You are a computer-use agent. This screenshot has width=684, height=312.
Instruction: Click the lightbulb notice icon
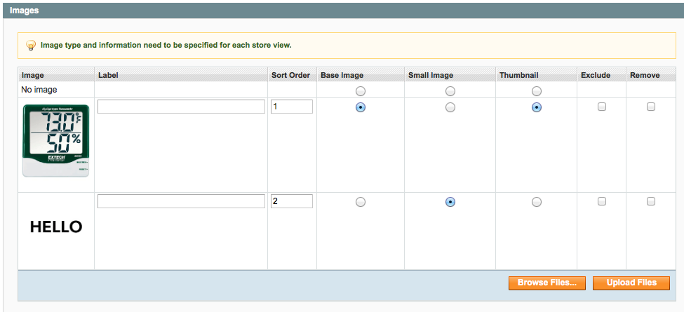click(x=31, y=46)
